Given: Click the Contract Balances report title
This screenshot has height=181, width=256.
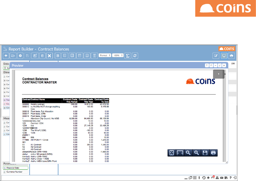Looking at the screenshot, I should [35, 79].
